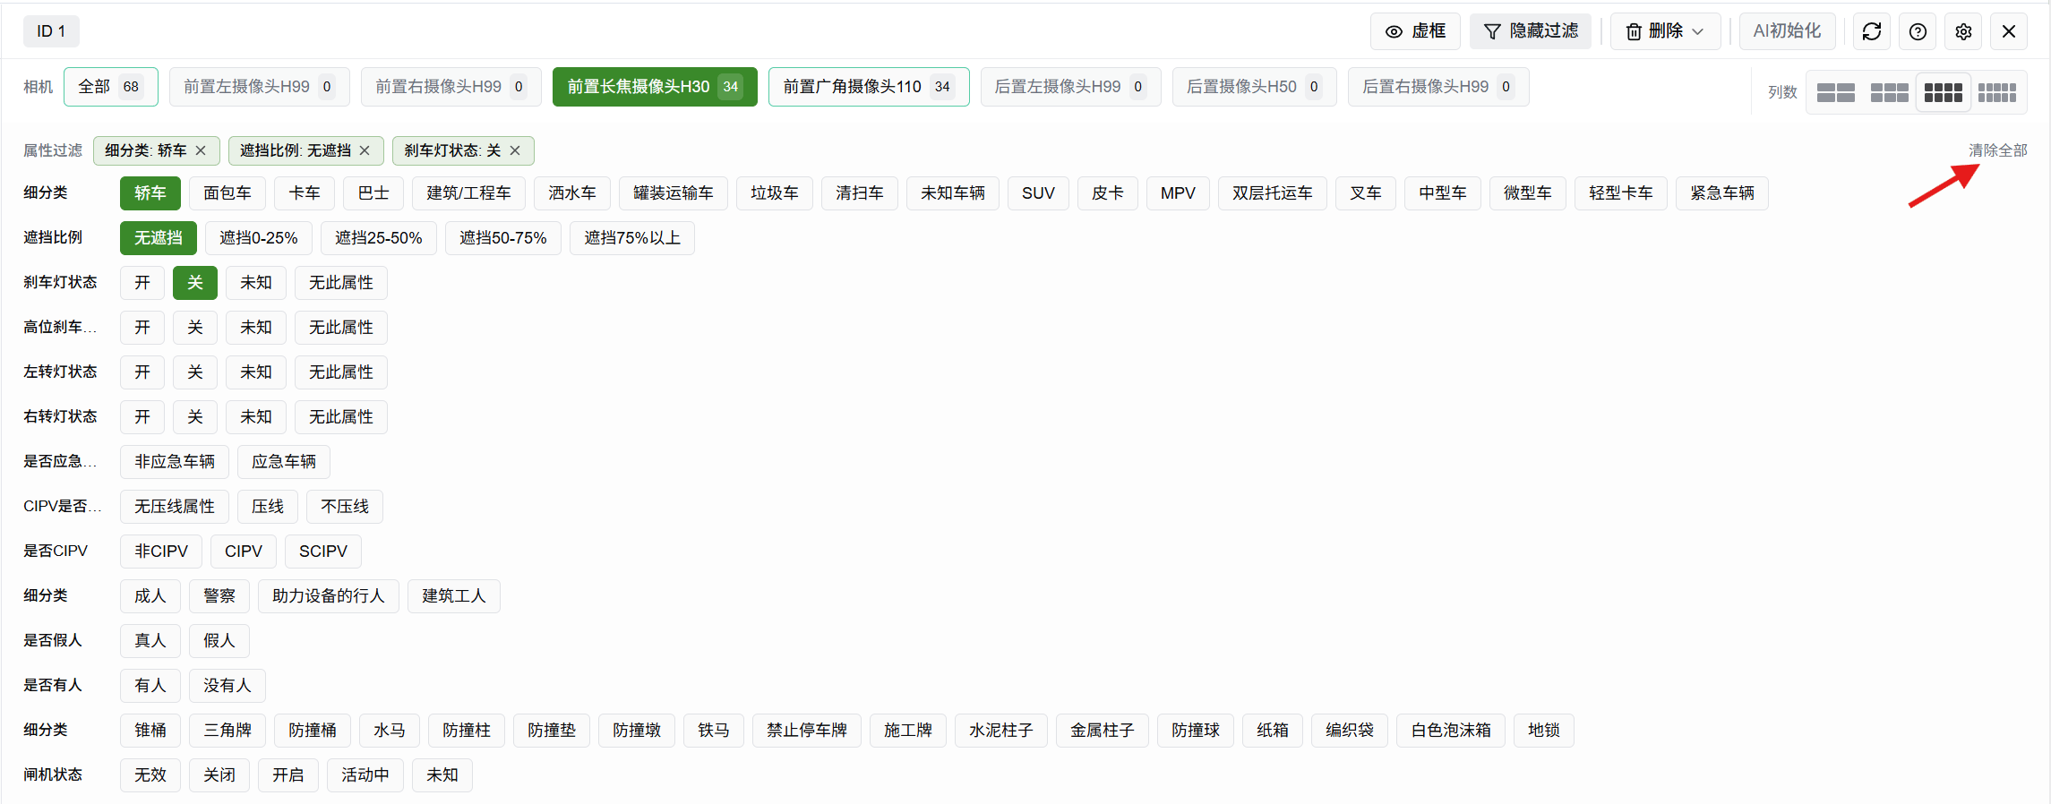Select five-column layout icon
The height and width of the screenshot is (804, 2051).
tap(1996, 92)
